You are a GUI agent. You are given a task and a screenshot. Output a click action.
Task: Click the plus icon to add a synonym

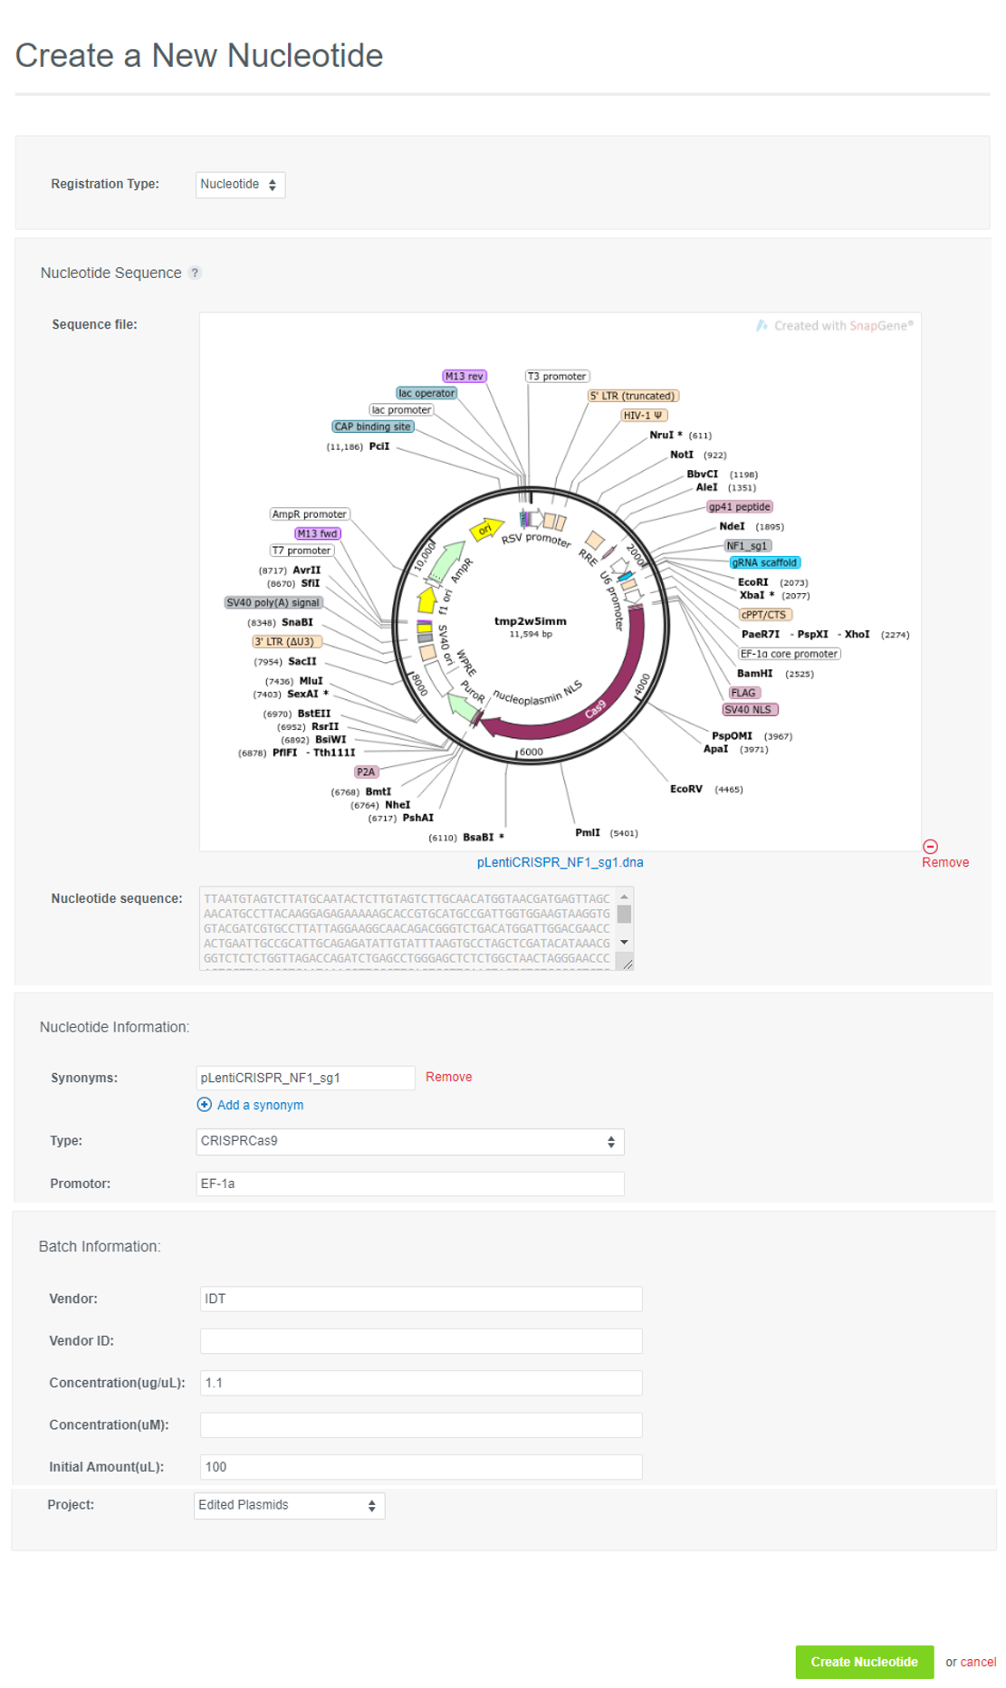point(205,1105)
